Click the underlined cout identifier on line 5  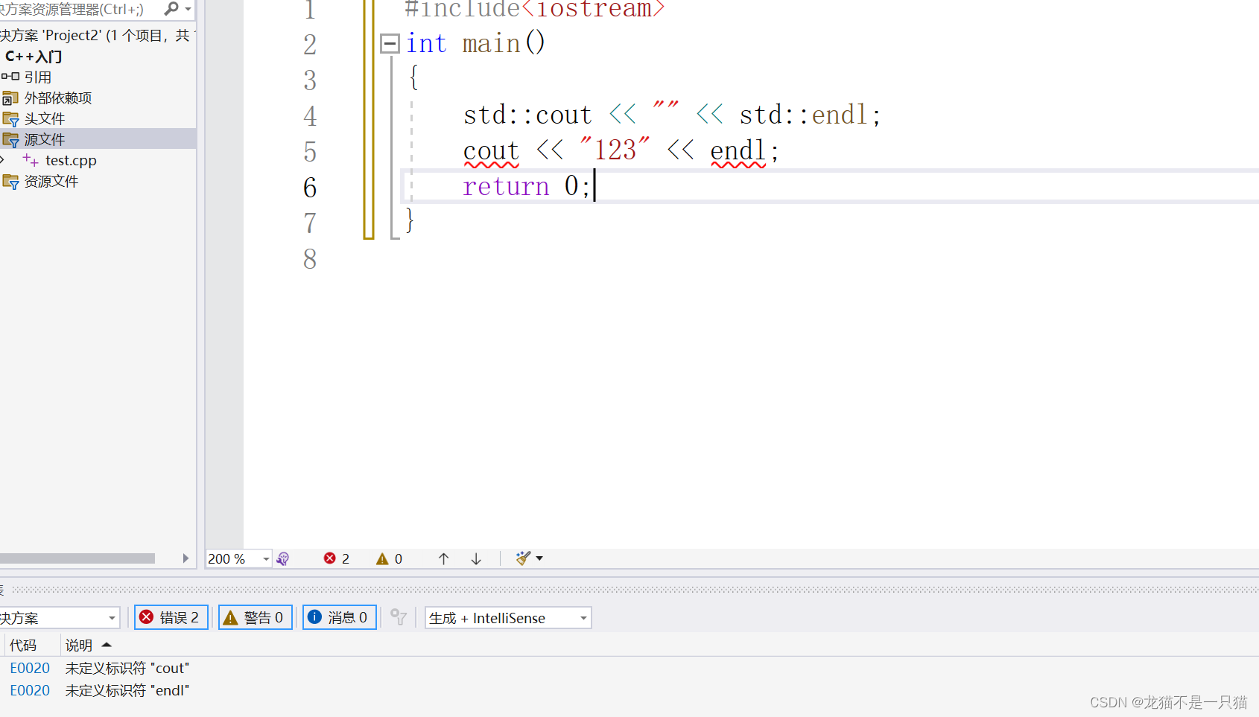(491, 151)
